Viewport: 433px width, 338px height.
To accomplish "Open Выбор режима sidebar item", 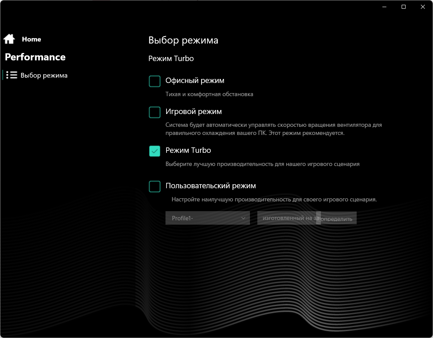I will point(35,75).
